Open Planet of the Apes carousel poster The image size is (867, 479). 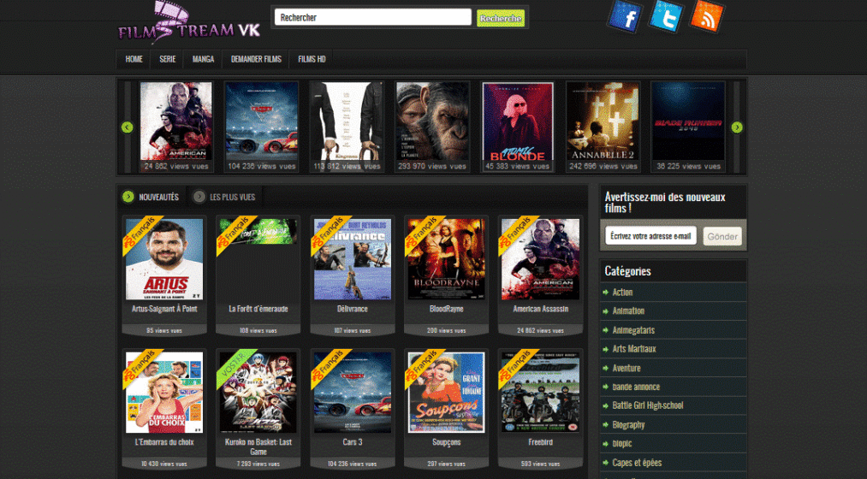coord(432,121)
